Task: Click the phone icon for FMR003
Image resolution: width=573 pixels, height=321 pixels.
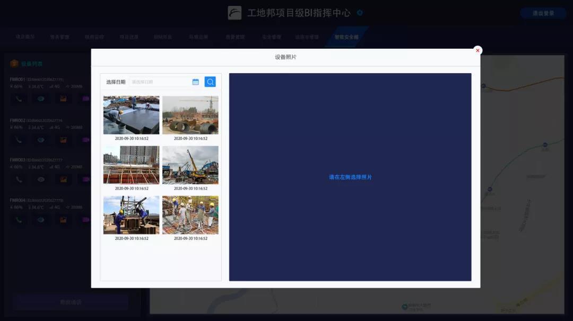Action: pos(19,180)
